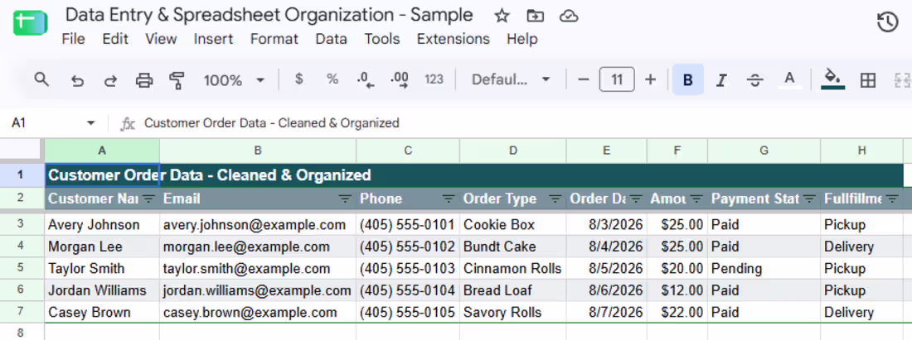Open the View menu

(x=161, y=39)
